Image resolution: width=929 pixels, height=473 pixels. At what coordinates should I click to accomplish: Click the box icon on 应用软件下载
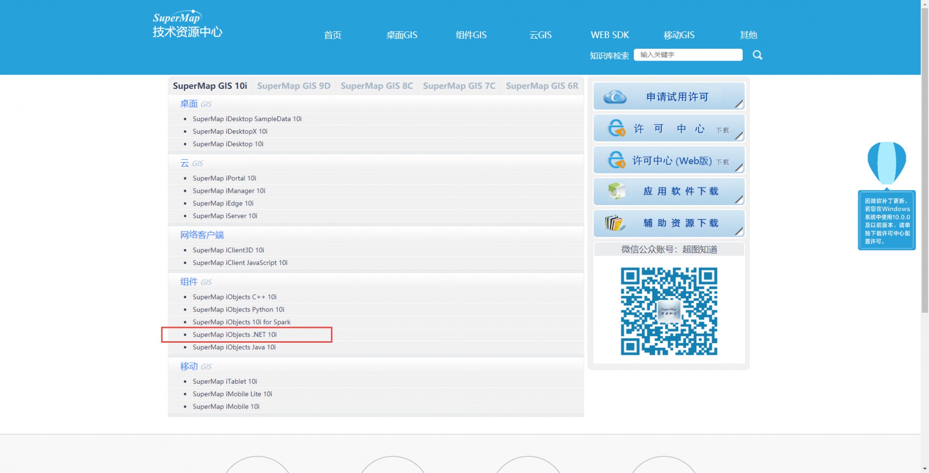pyautogui.click(x=617, y=191)
